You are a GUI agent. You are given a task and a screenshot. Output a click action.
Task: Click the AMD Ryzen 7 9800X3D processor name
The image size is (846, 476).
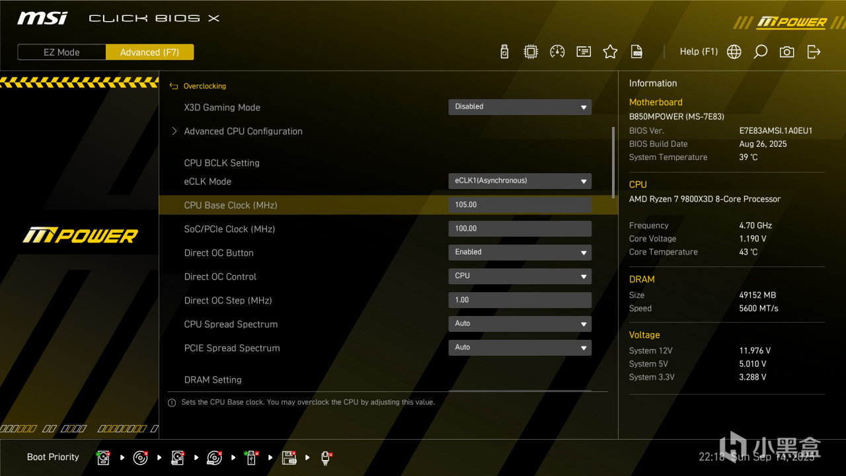(705, 199)
